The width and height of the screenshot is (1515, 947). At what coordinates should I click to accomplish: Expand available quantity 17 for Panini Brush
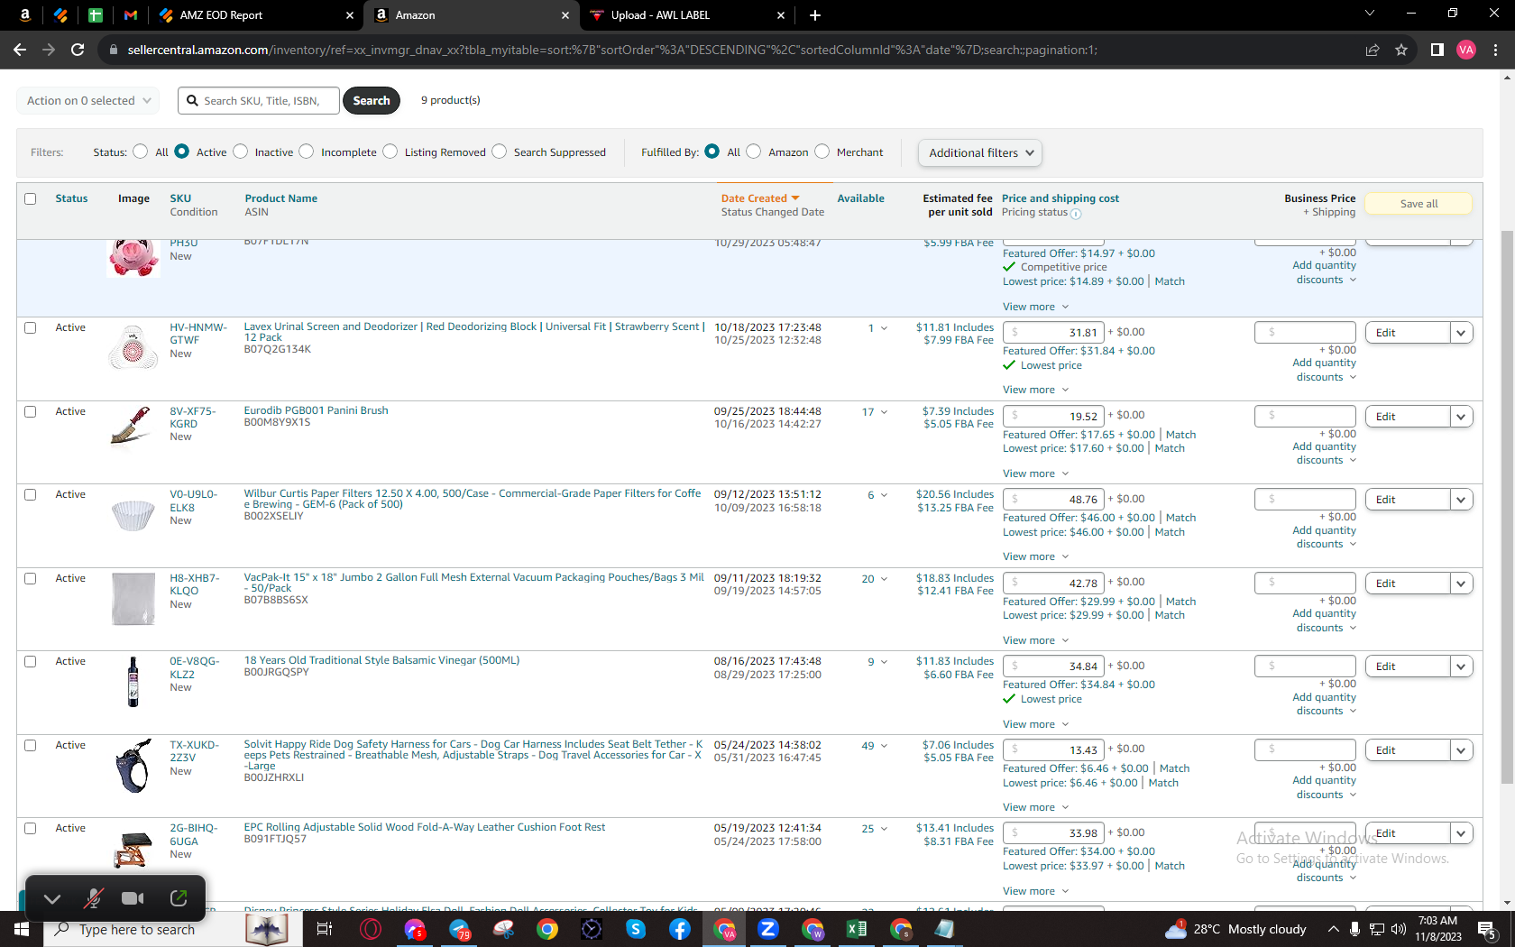coord(874,412)
